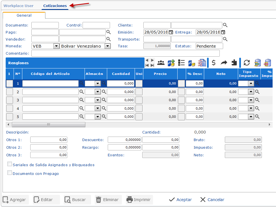The width and height of the screenshot is (276, 207).
Task: Click the refresh arrows icon in toolbar
Action: tap(247, 63)
